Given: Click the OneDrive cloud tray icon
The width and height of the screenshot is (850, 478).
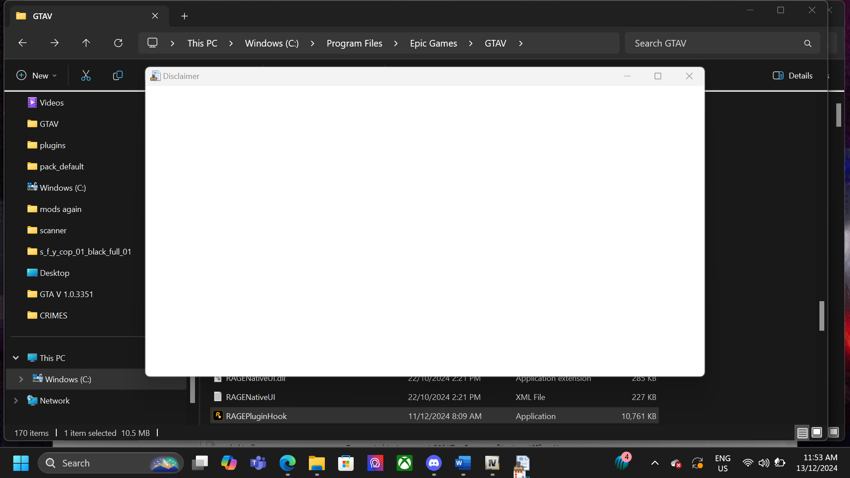Looking at the screenshot, I should (x=676, y=463).
